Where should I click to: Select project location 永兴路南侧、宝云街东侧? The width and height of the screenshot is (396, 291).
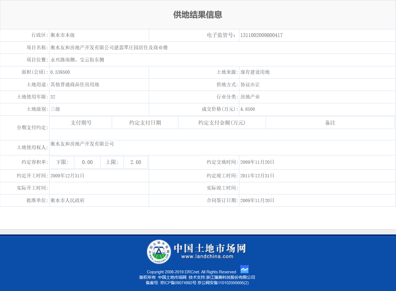point(77,60)
